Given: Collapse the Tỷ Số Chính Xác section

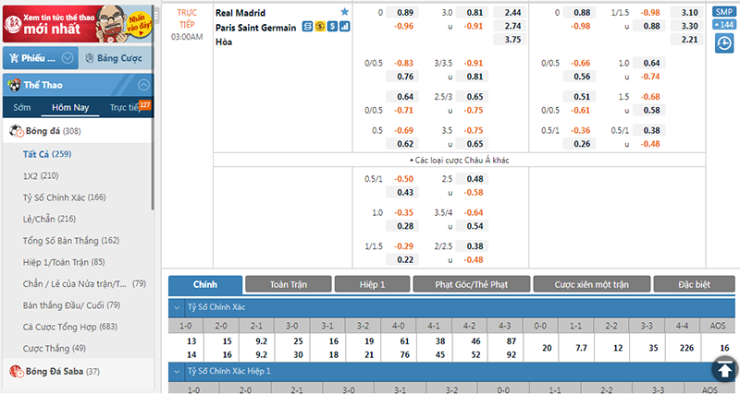Looking at the screenshot, I should (177, 307).
